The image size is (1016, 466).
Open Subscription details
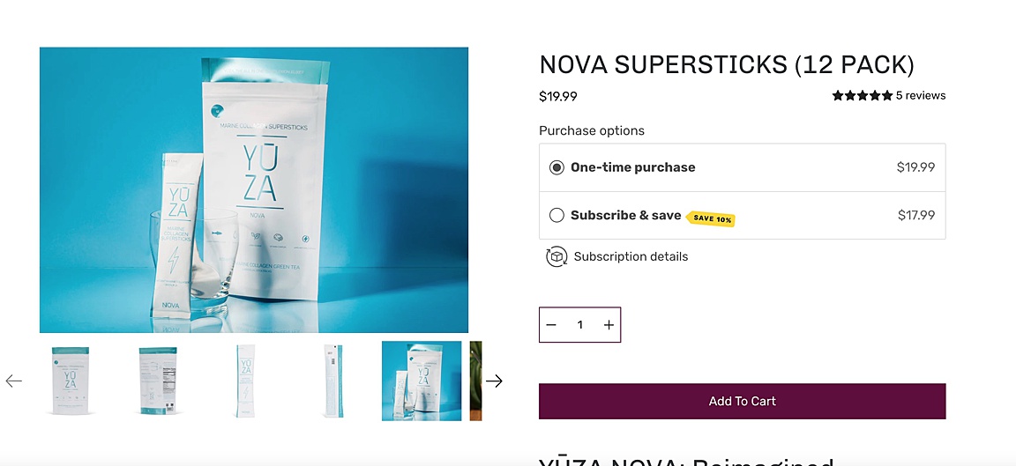point(631,257)
